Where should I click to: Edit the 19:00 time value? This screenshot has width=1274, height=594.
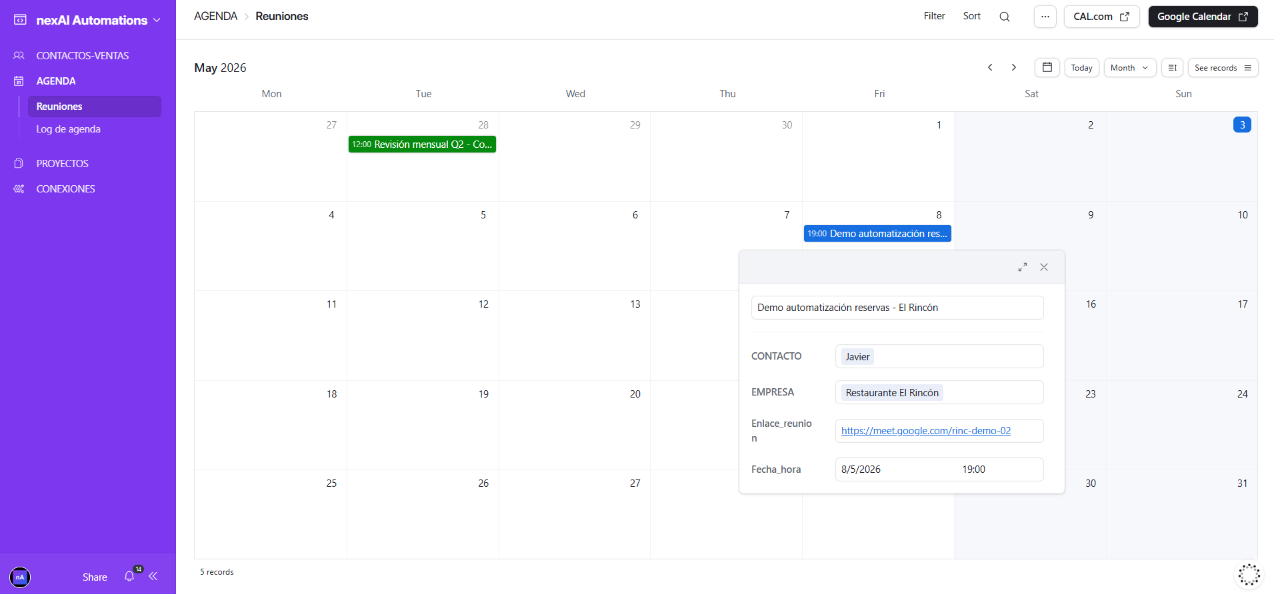(973, 469)
